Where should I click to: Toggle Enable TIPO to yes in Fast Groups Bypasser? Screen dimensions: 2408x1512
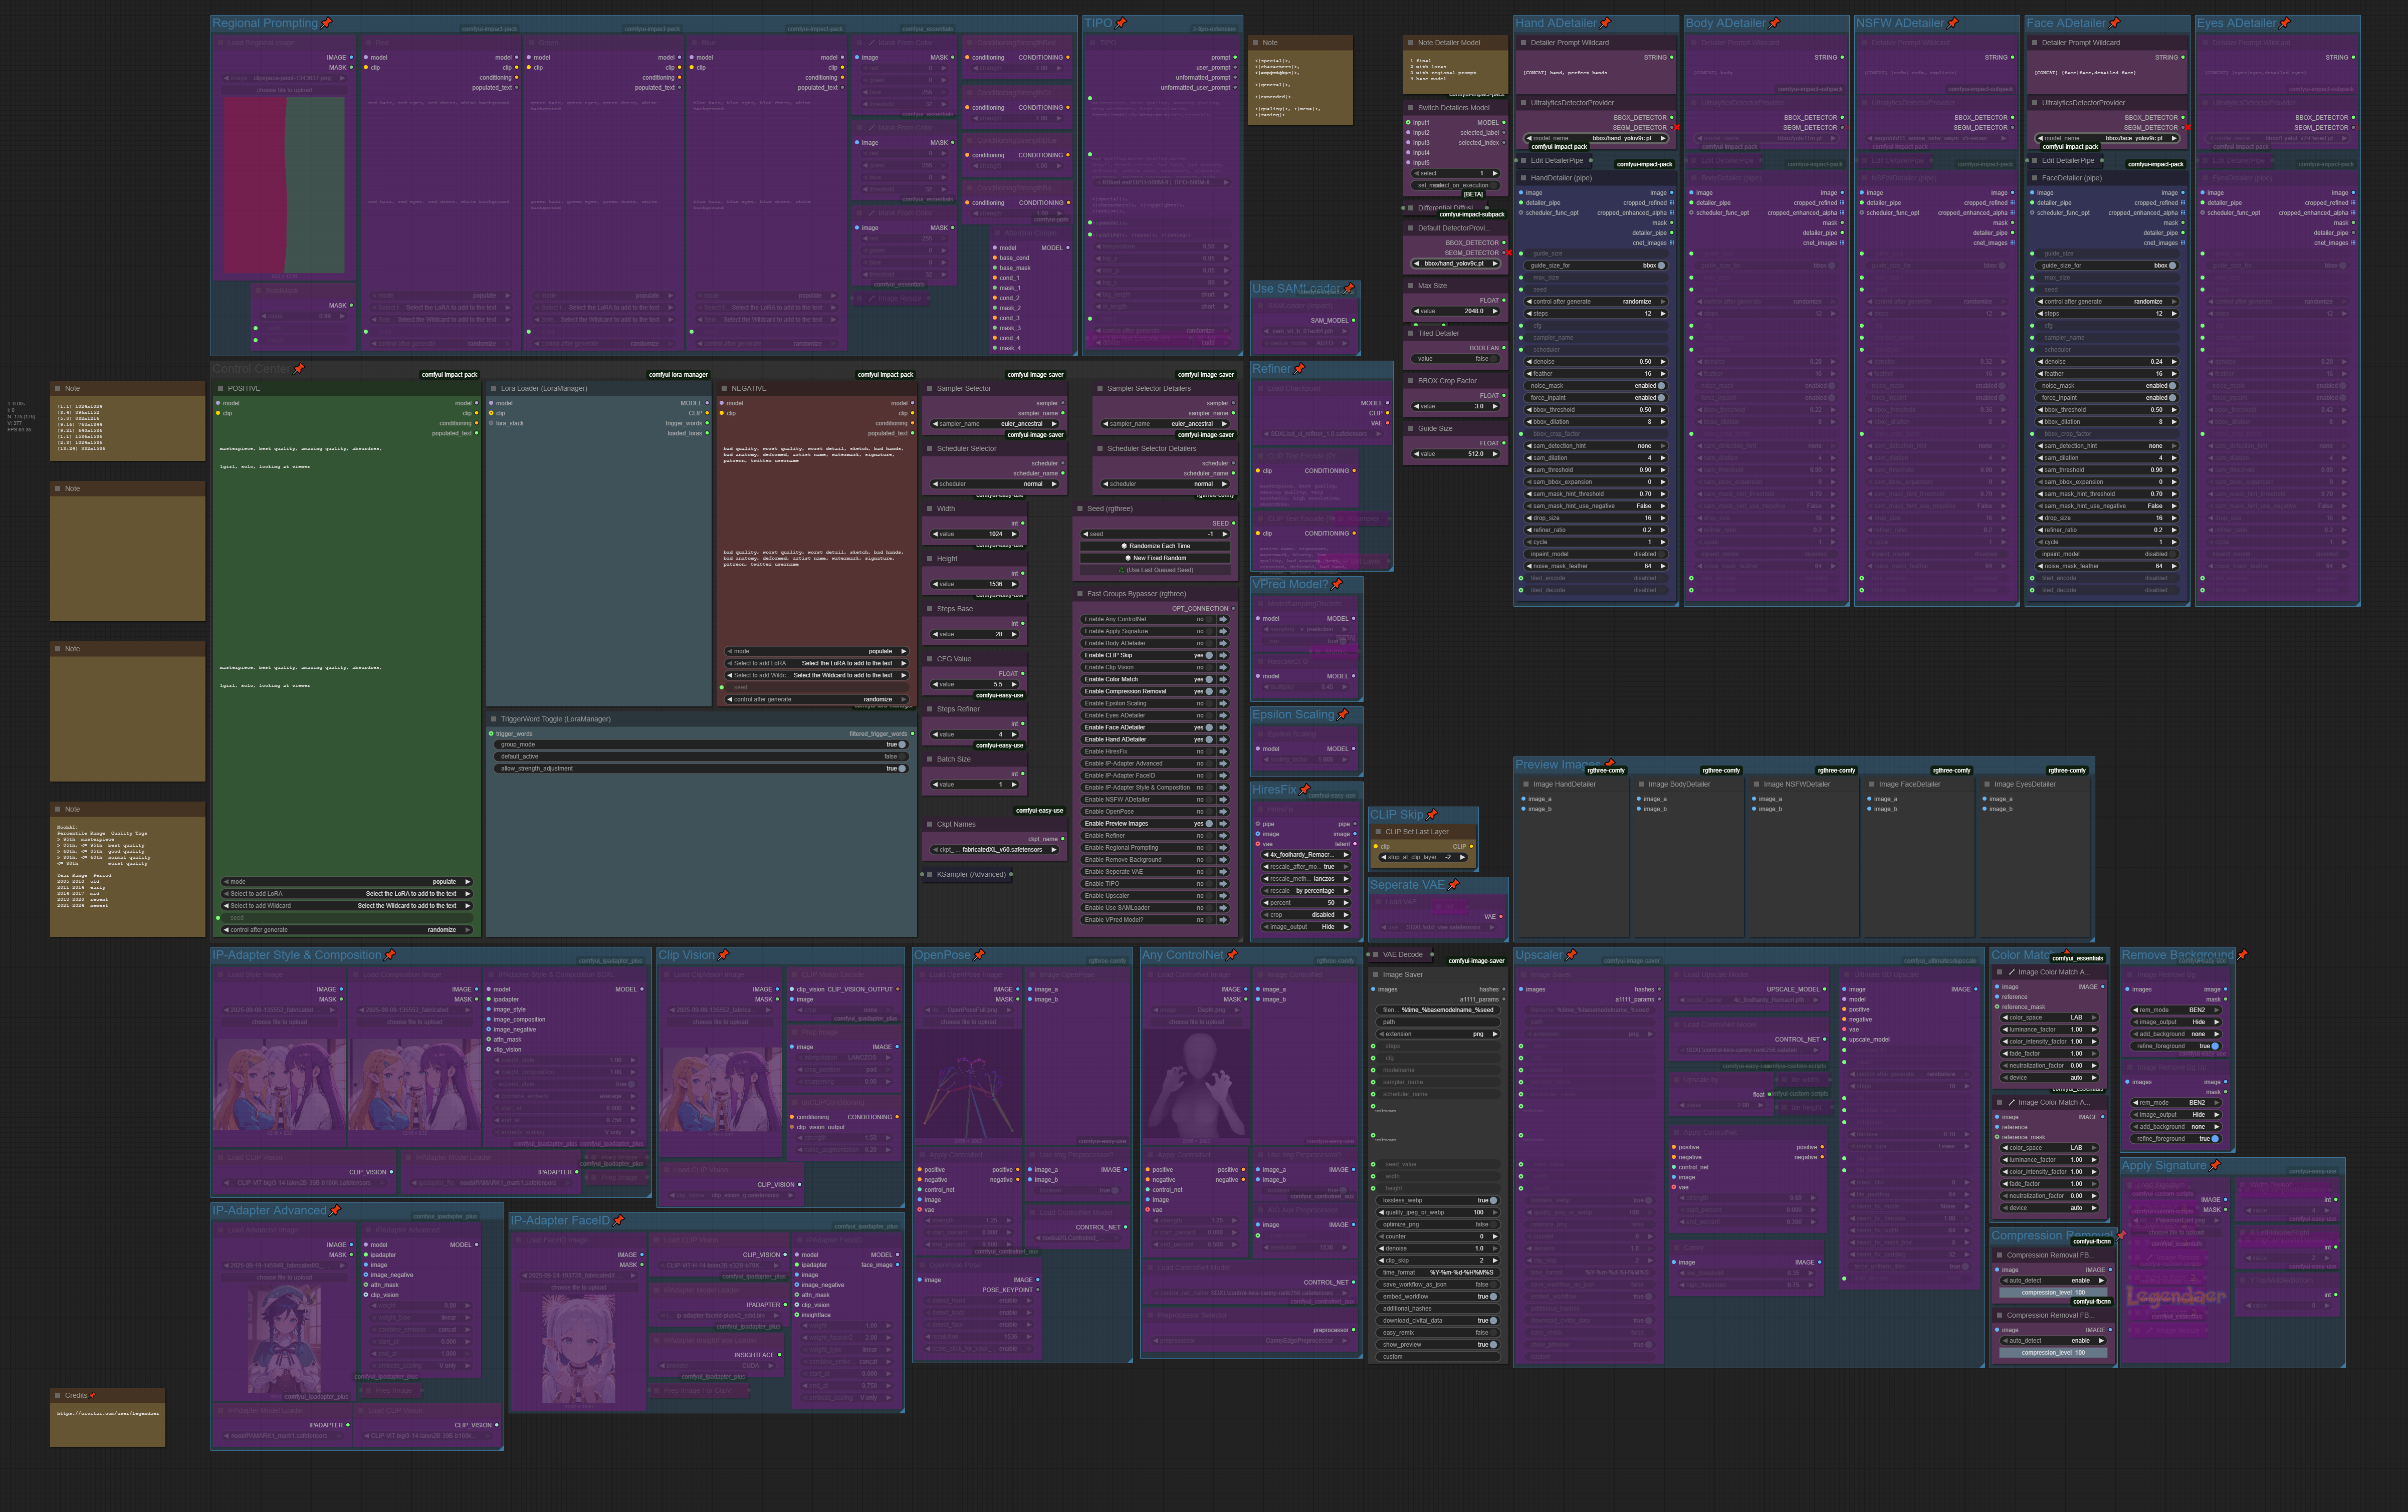(x=1209, y=884)
